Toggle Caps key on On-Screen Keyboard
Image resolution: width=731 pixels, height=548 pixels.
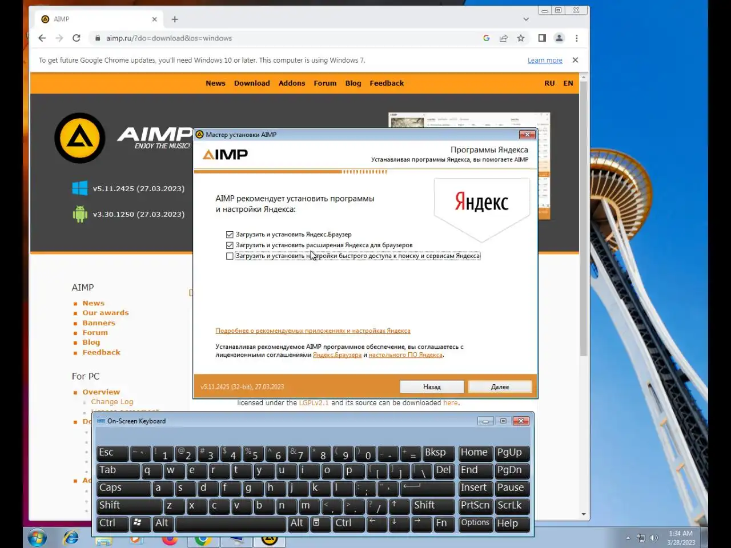click(x=123, y=488)
